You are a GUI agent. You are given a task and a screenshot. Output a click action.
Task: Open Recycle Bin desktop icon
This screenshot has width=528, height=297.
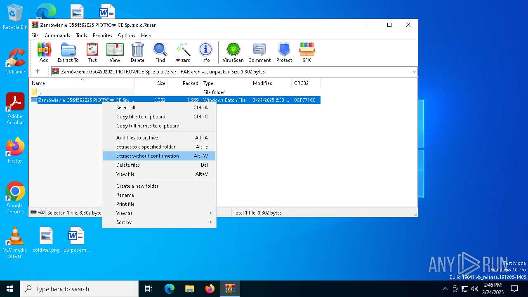(15, 17)
